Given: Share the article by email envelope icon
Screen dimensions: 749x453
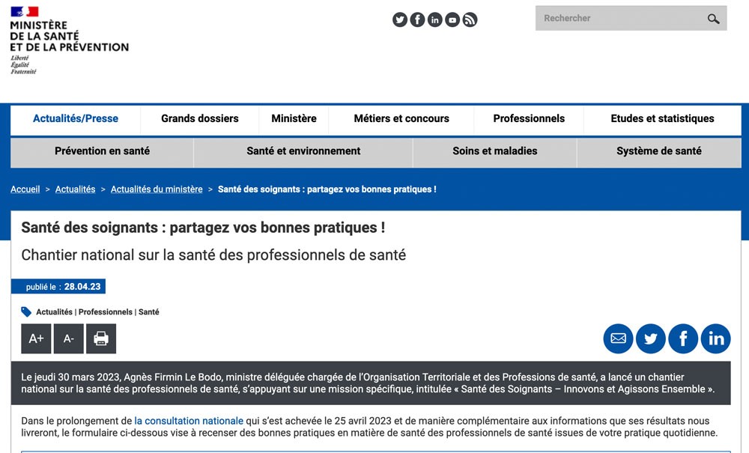Looking at the screenshot, I should pos(618,338).
